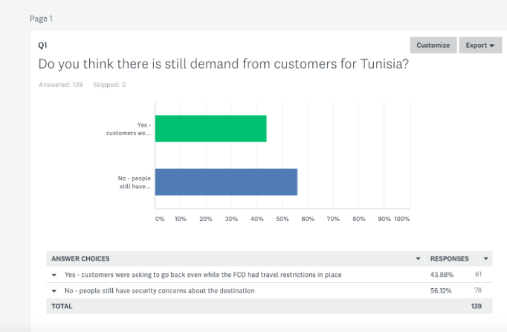This screenshot has height=332, width=507.
Task: Open the Answer Choices column dropdown arrow
Action: [418, 258]
